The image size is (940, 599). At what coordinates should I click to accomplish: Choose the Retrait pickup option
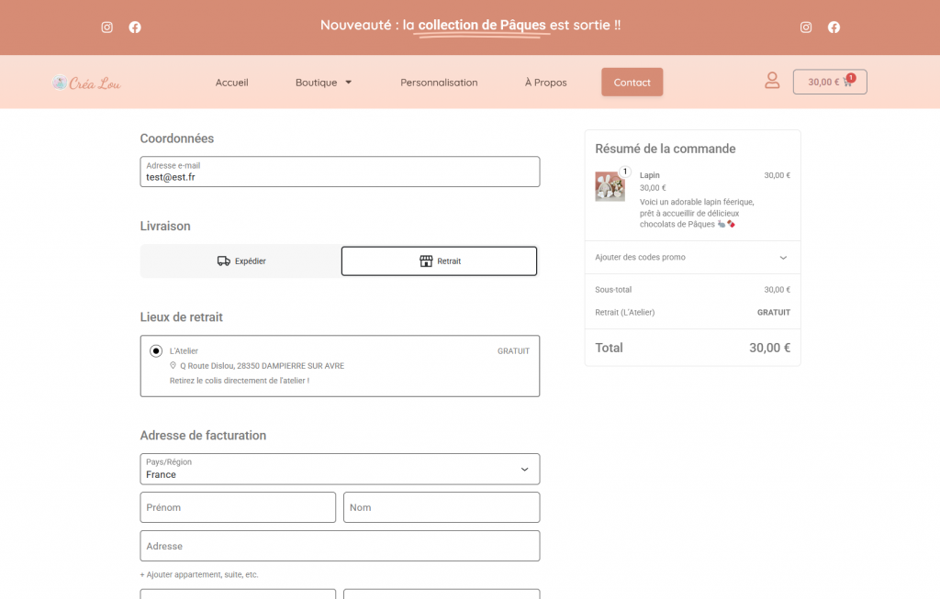coord(439,261)
